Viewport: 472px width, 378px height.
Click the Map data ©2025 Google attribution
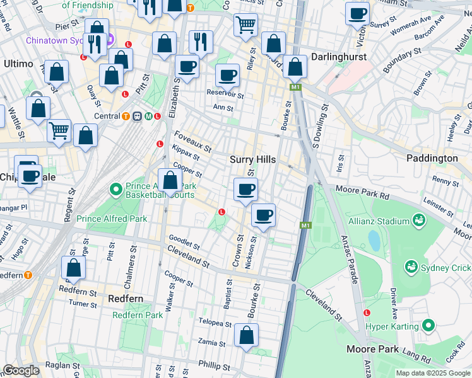tap(433, 373)
